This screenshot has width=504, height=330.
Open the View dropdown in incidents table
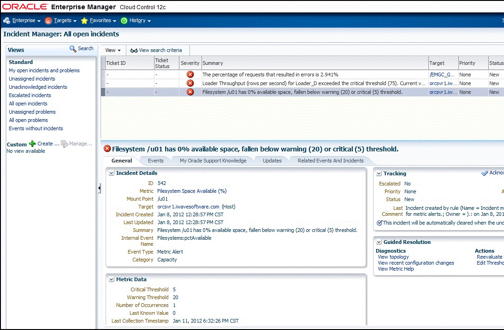113,50
